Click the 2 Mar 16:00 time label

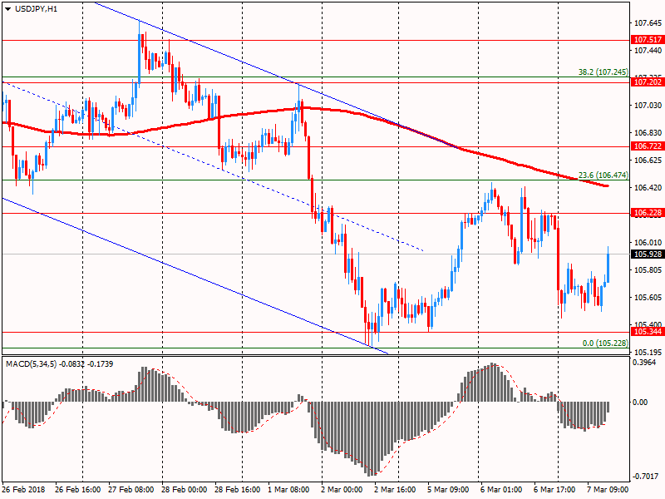[395, 490]
